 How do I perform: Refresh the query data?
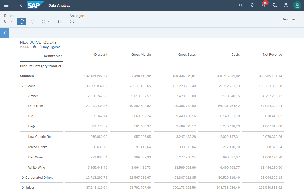point(21,21)
